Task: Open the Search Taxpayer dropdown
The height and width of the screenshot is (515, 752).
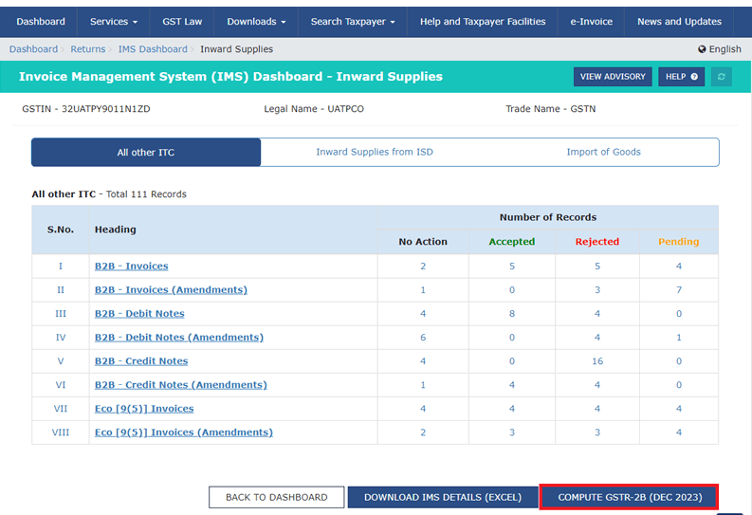Action: [x=353, y=22]
